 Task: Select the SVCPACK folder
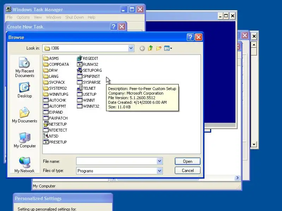(54, 82)
